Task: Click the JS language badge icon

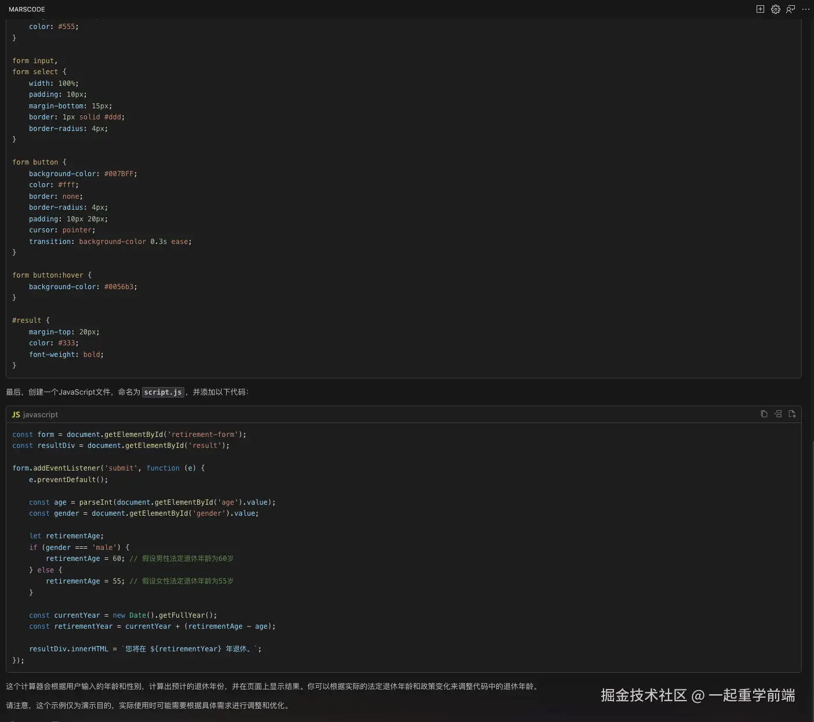Action: click(x=16, y=415)
